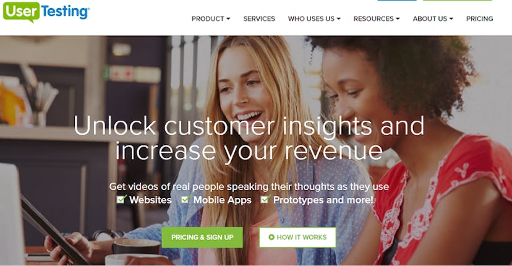Expand the Product dropdown arrow

[228, 19]
